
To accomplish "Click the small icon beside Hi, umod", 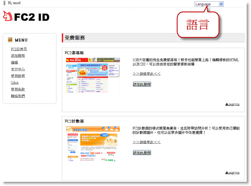I will (4, 3).
